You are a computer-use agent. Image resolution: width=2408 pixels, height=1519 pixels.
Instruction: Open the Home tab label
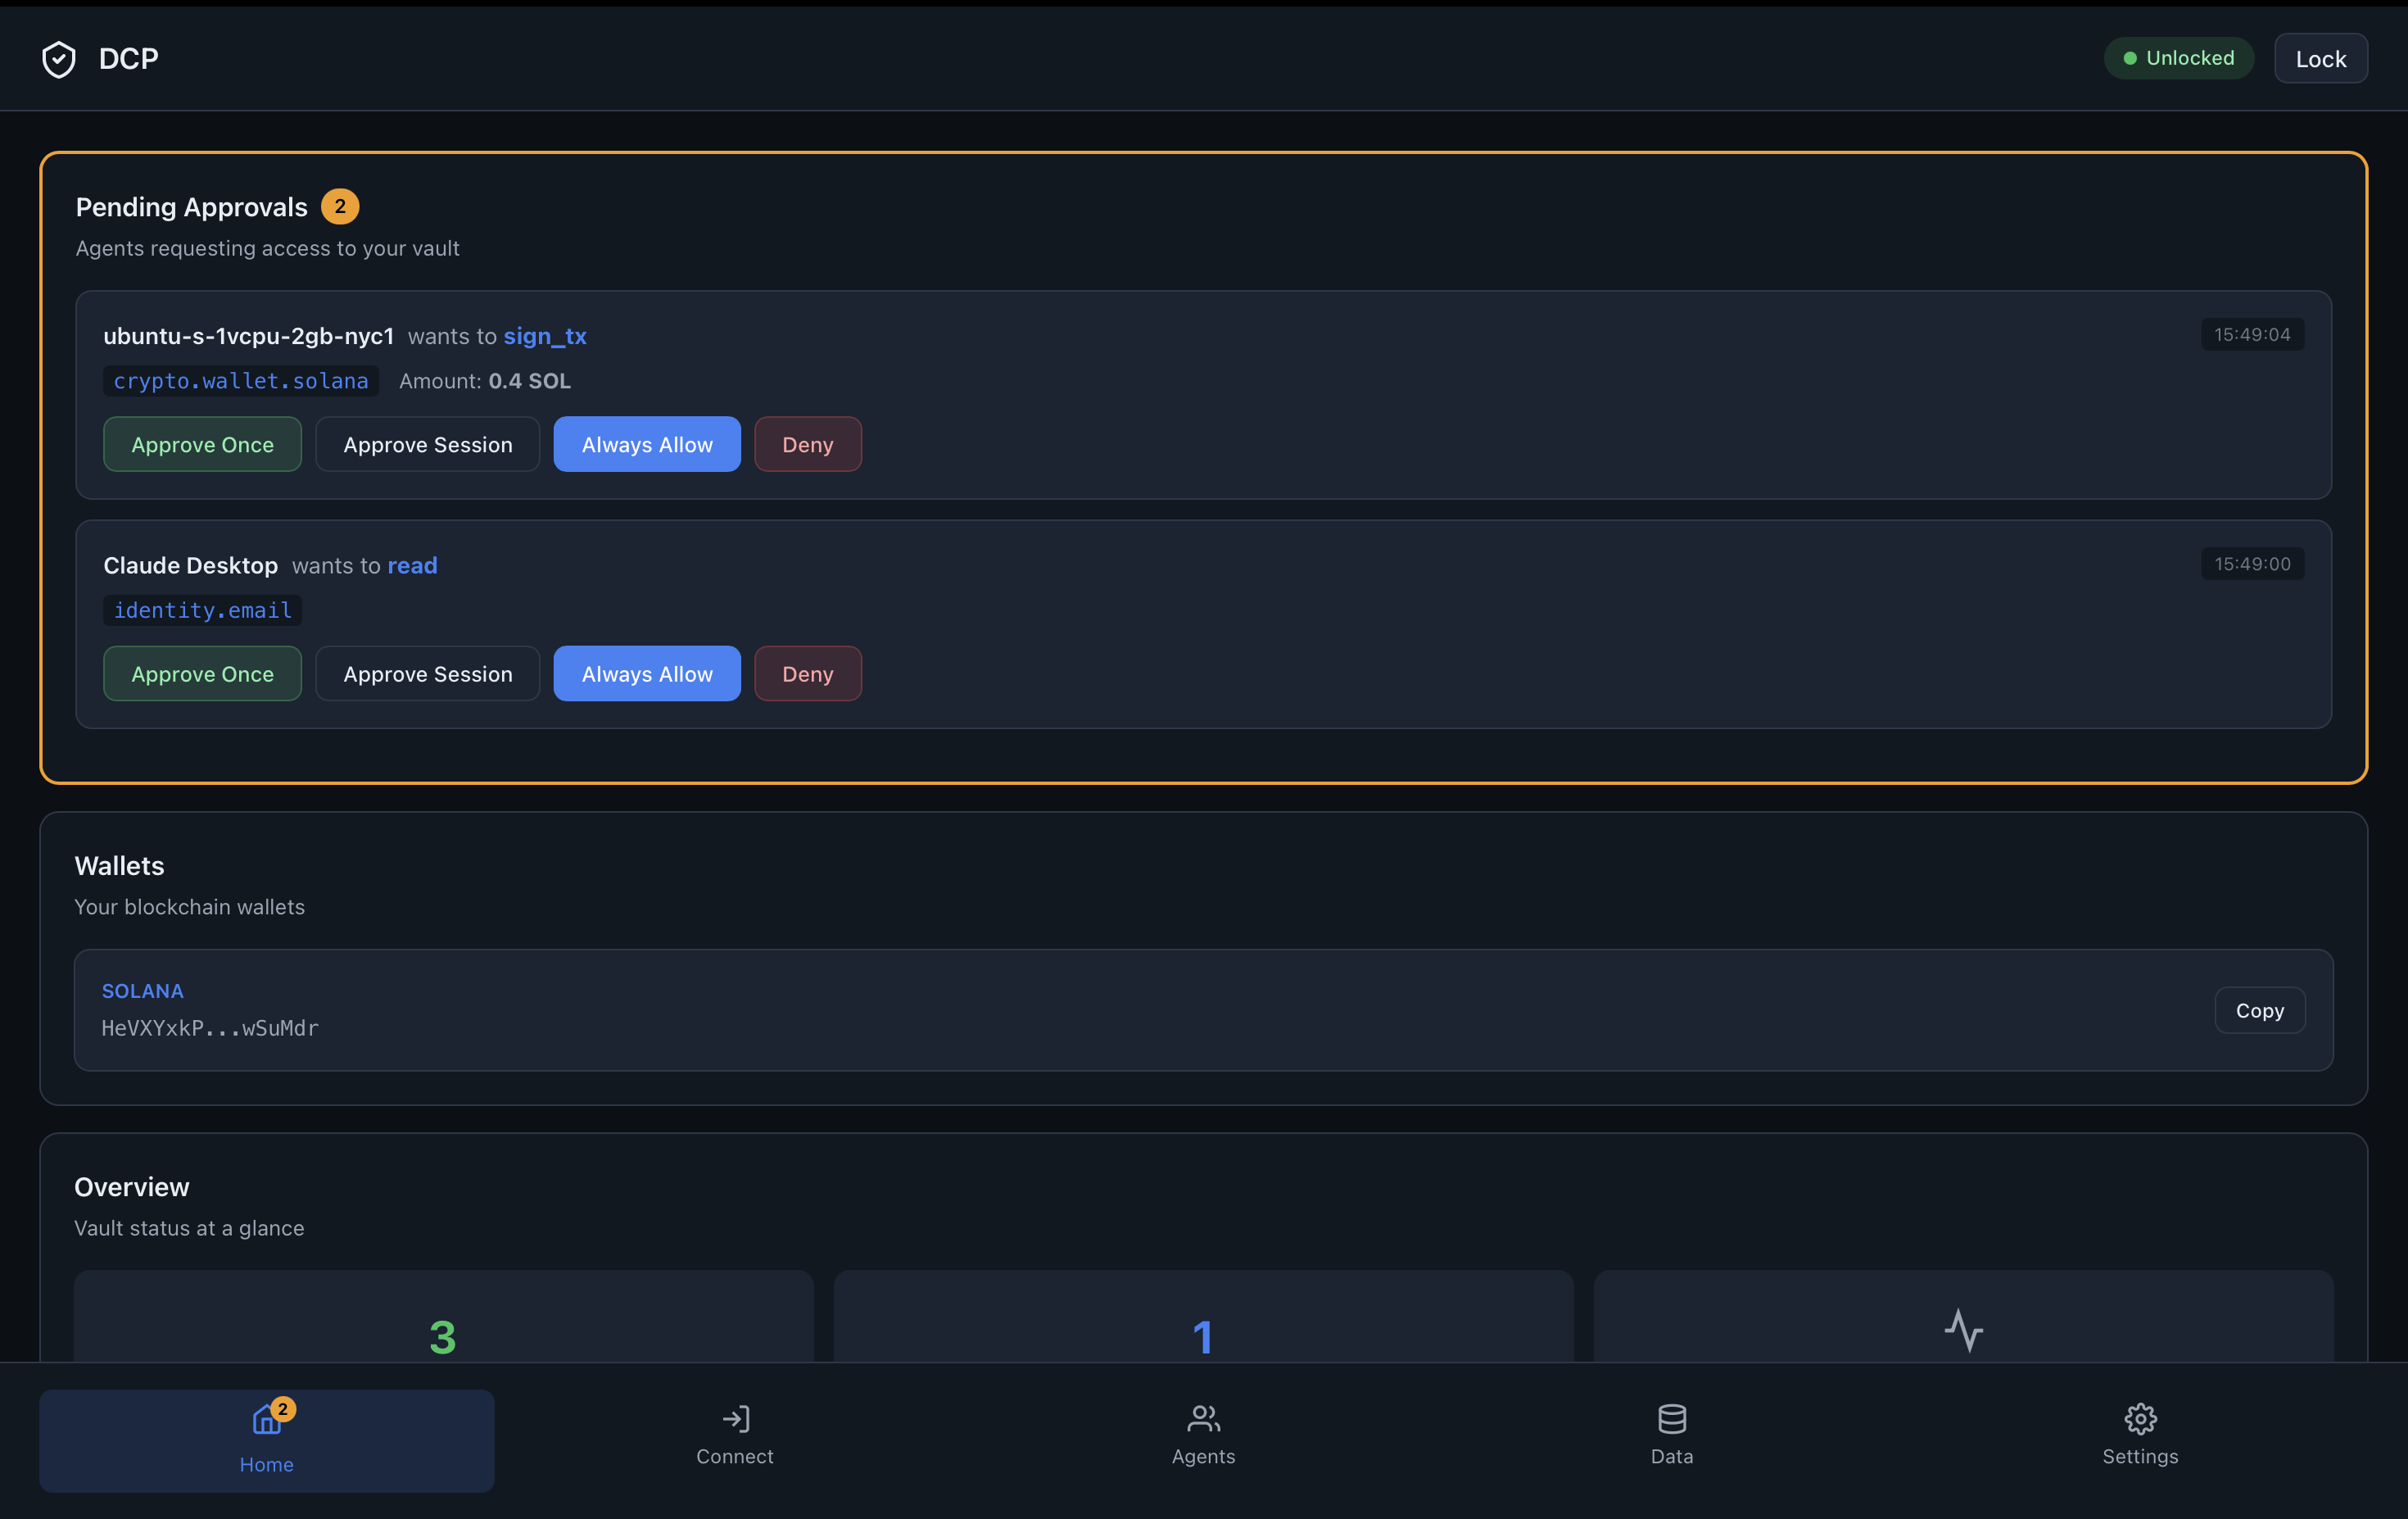pos(266,1464)
